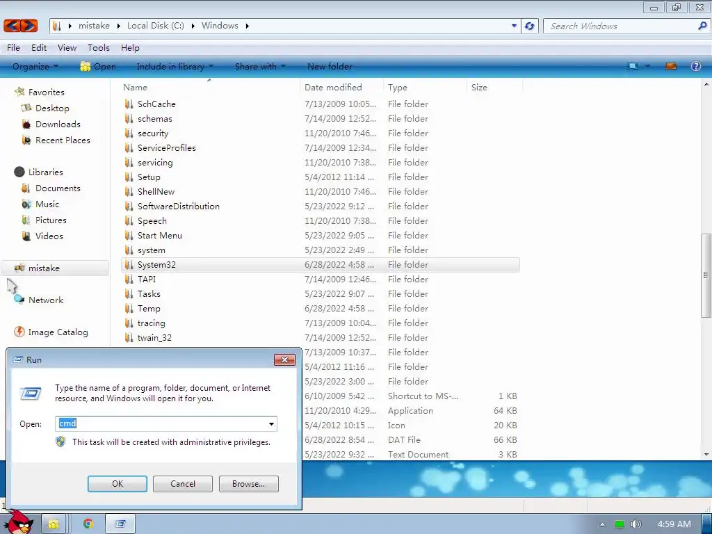
Task: Open Chrome from the taskbar
Action: 88,524
